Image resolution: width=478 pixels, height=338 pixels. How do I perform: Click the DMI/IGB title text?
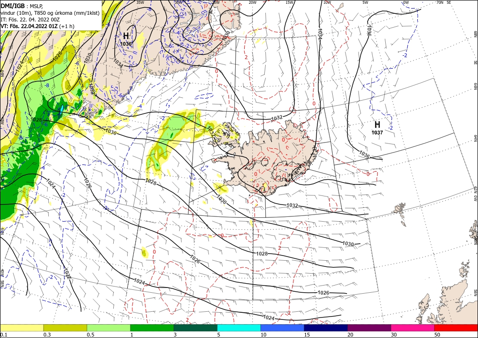click(x=12, y=5)
